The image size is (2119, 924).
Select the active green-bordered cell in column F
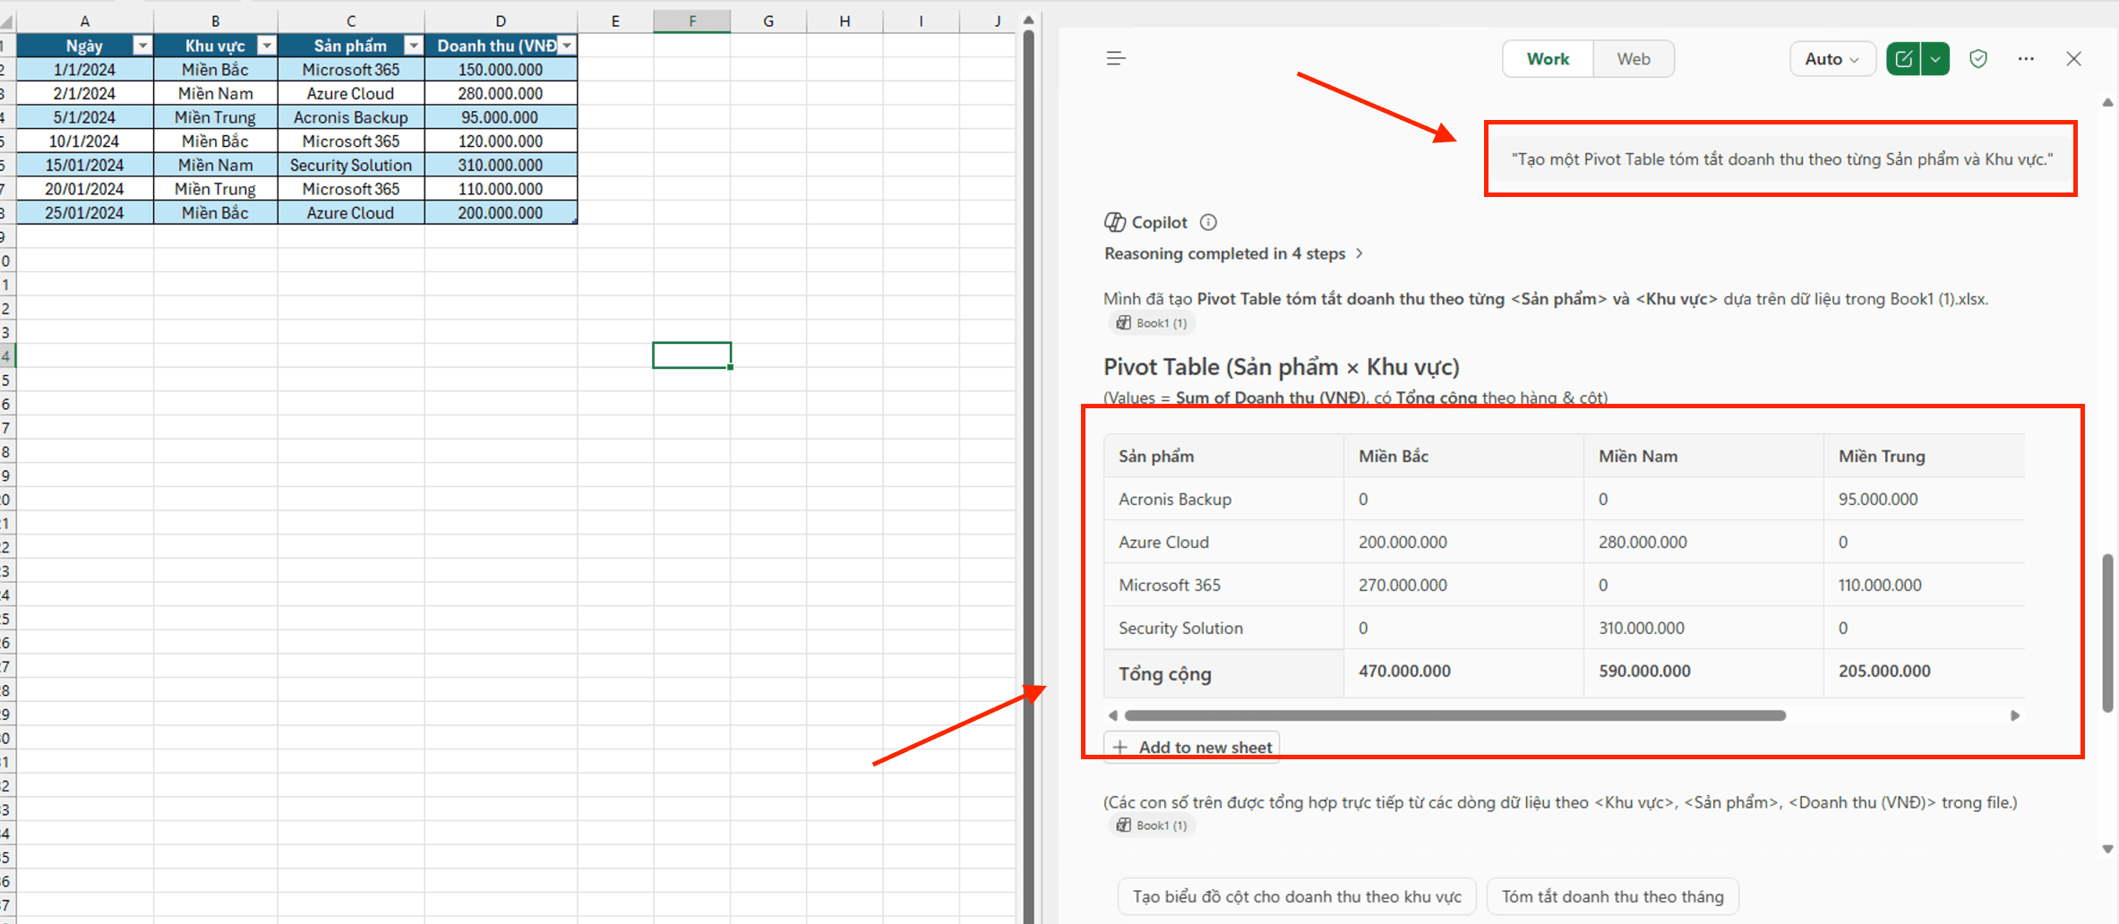(691, 355)
